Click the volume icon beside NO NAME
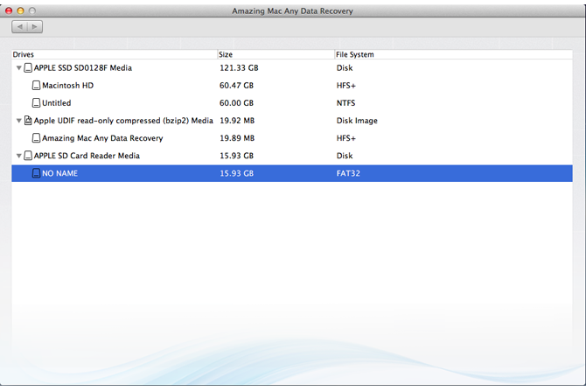Image resolution: width=586 pixels, height=391 pixels. pos(36,173)
